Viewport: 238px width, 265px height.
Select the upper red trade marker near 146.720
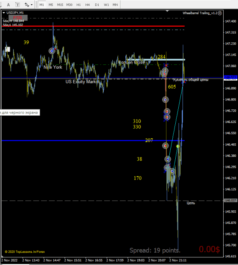pos(167,112)
